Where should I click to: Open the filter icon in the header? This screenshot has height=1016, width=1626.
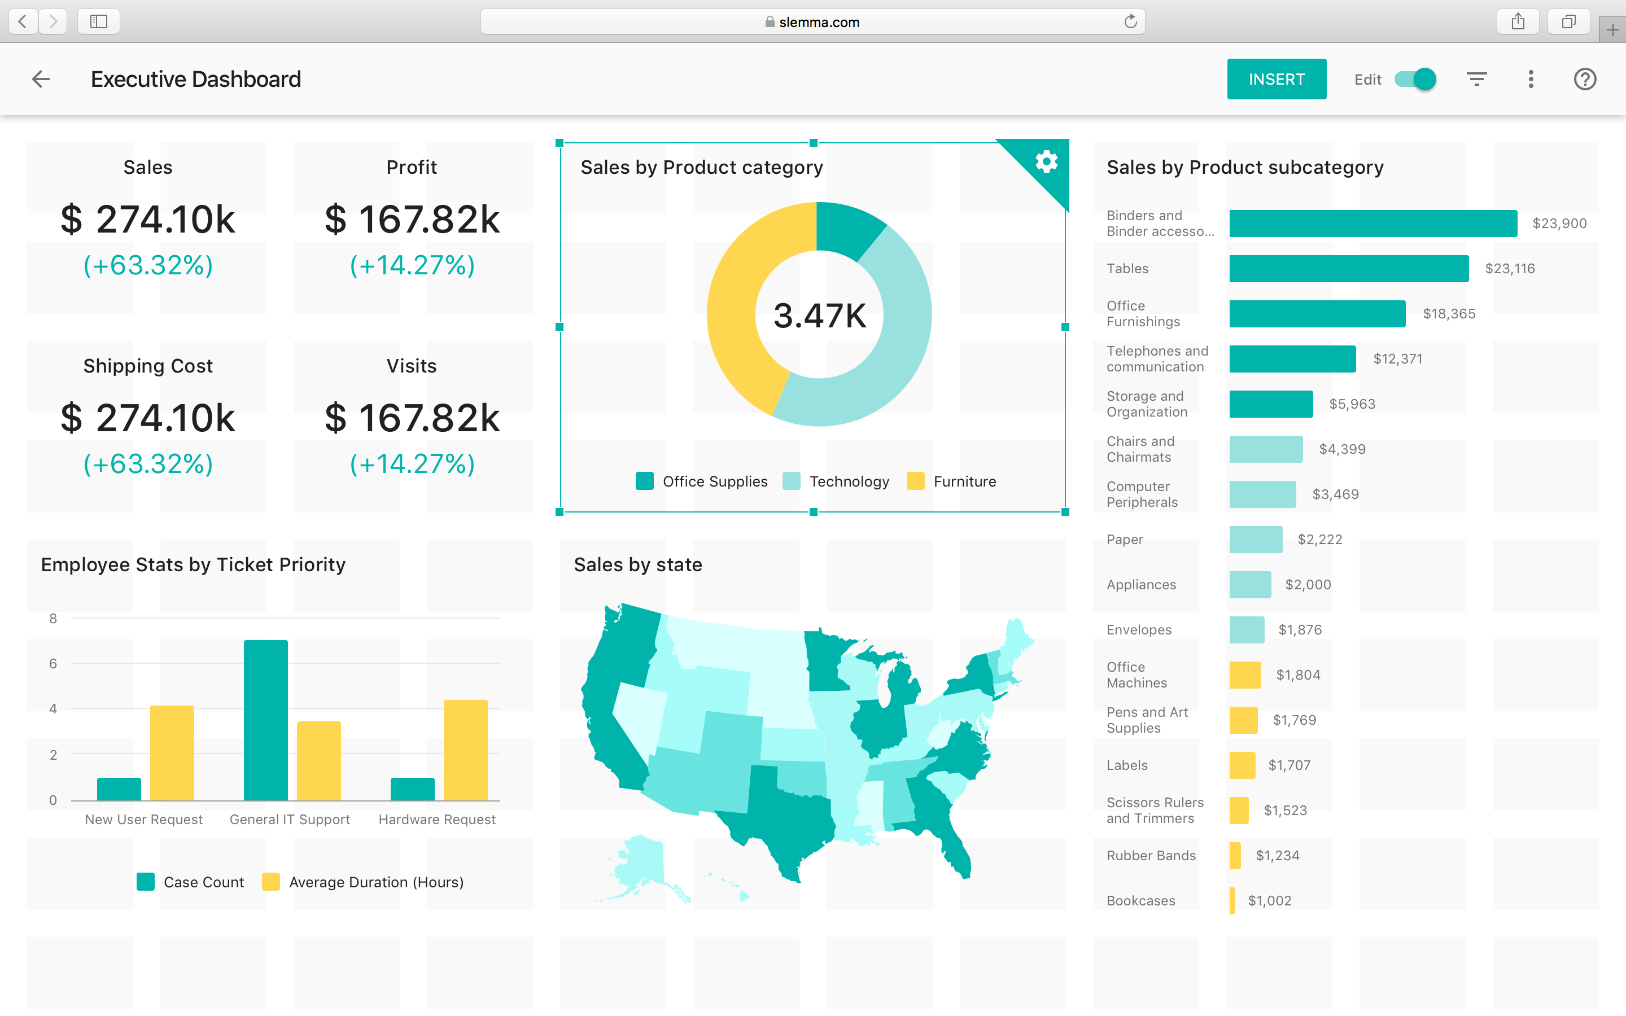pyautogui.click(x=1476, y=79)
